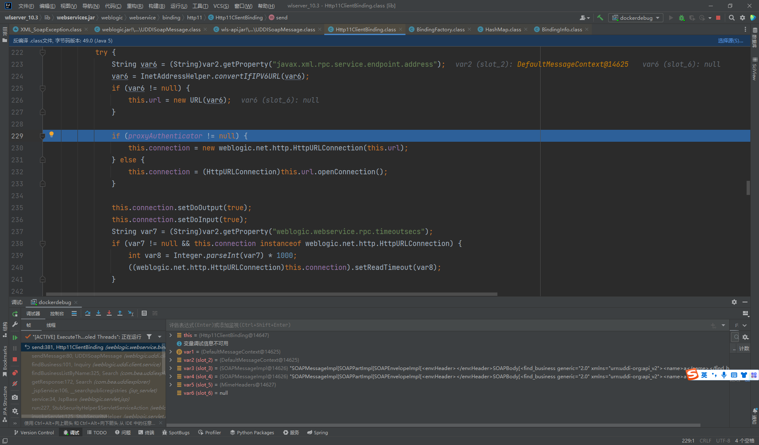The width and height of the screenshot is (759, 445).
Task: Click the UTF-8 encoding status bar entry
Action: click(x=723, y=440)
